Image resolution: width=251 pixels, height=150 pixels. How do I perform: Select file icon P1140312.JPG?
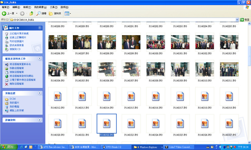click(58, 96)
